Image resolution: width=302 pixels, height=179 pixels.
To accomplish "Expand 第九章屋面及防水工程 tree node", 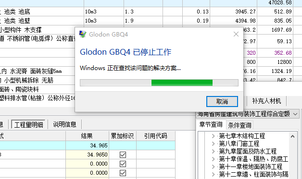I will [x=213, y=152].
